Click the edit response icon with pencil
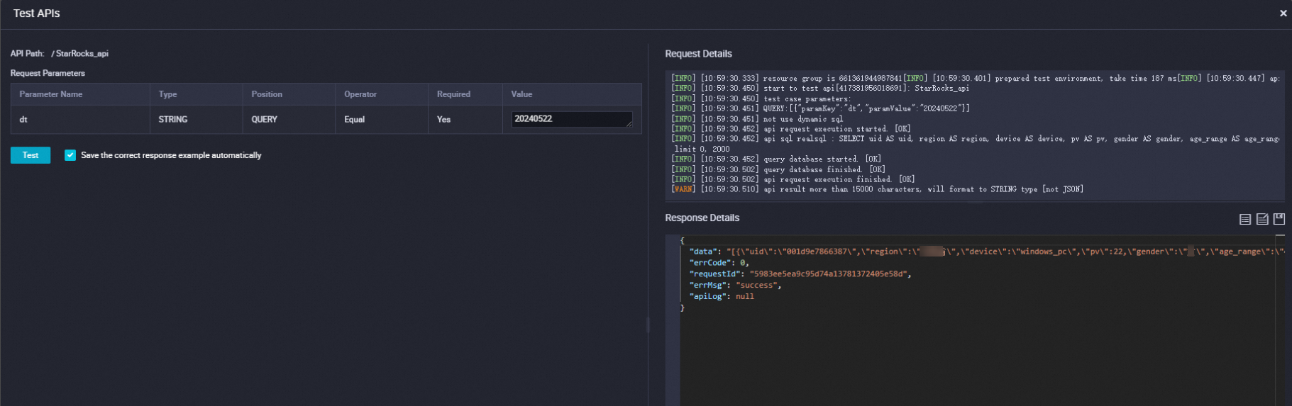The height and width of the screenshot is (406, 1292). point(1261,219)
